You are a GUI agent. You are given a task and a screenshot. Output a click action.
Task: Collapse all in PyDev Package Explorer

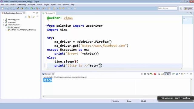(x=26, y=17)
